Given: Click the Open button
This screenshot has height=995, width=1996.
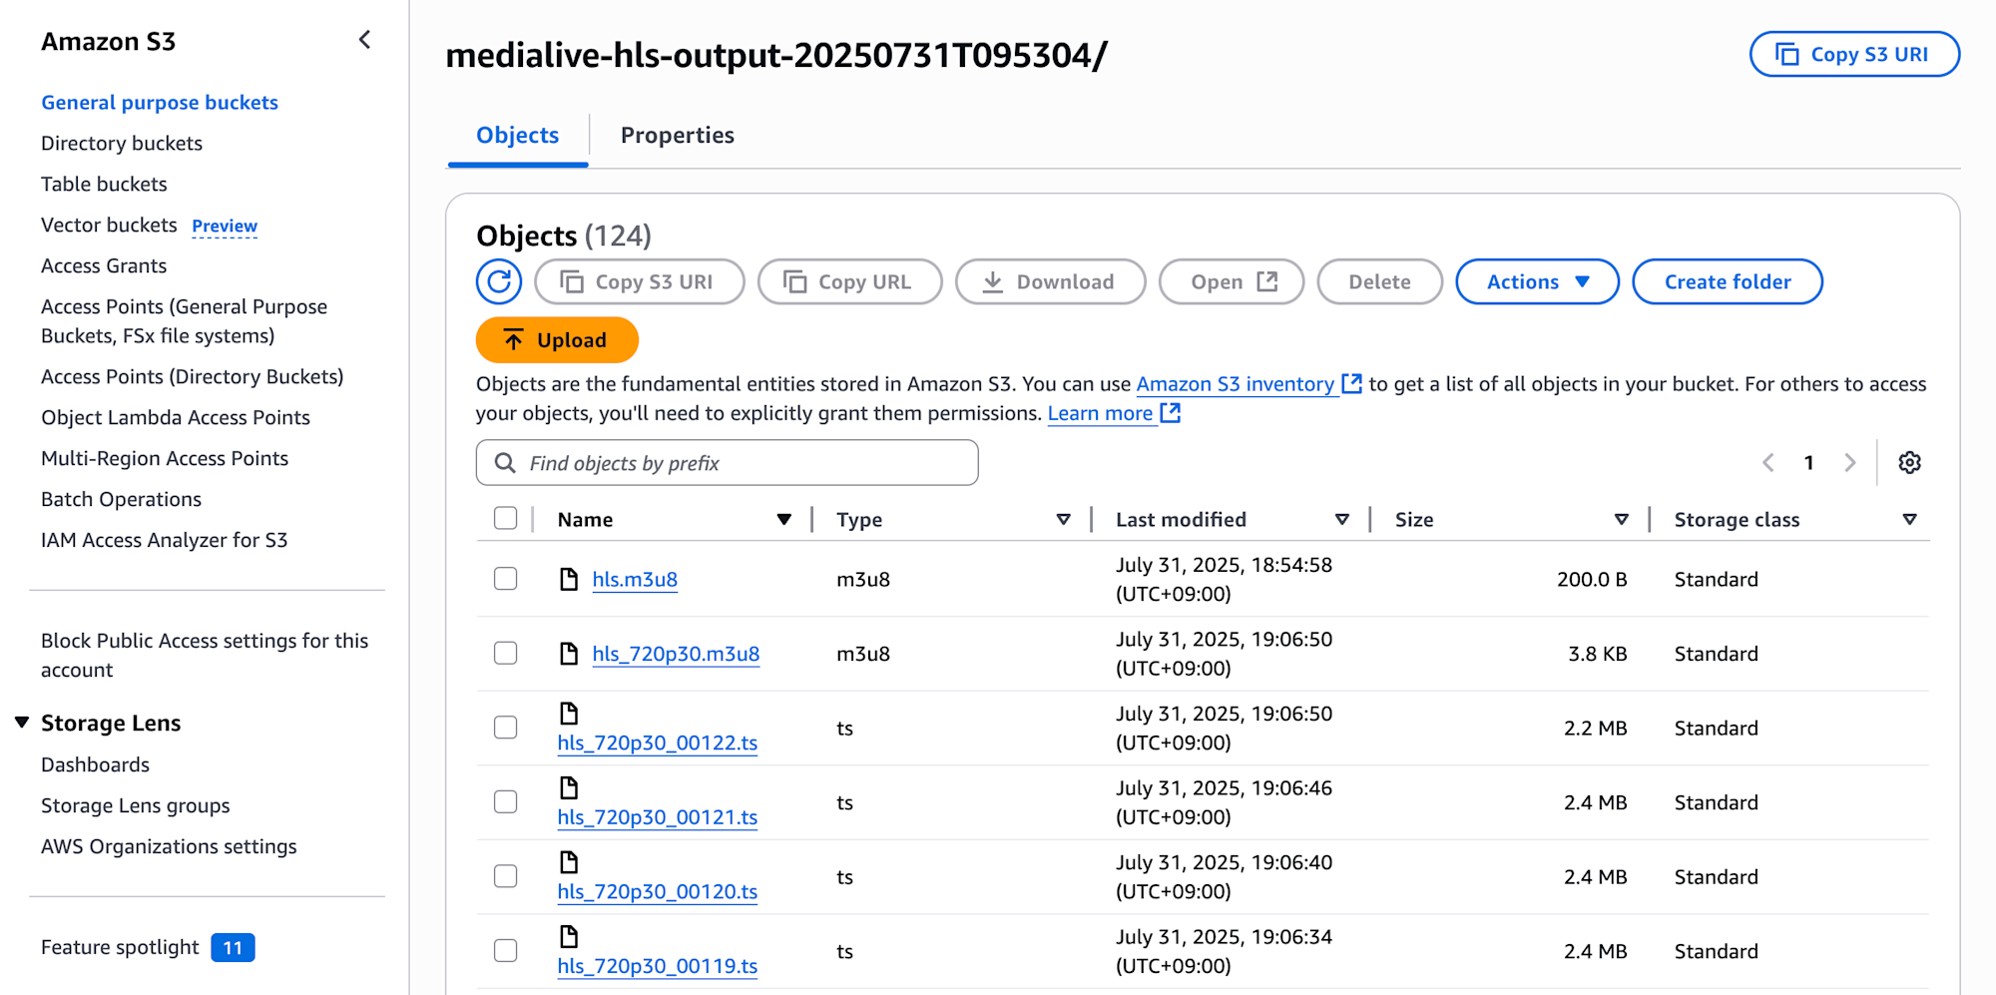Looking at the screenshot, I should (1232, 281).
